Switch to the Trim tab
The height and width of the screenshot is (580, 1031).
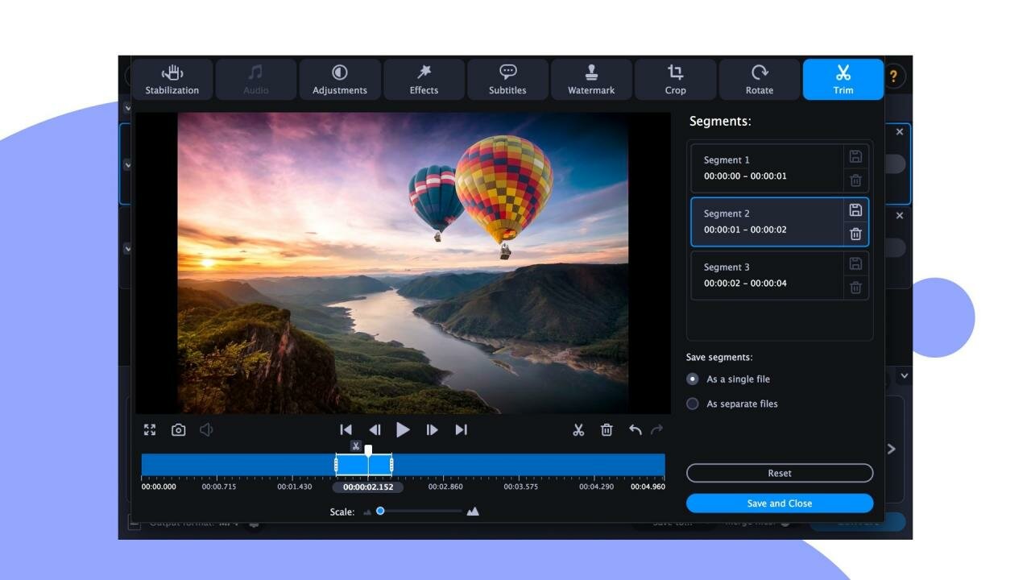[x=843, y=79]
